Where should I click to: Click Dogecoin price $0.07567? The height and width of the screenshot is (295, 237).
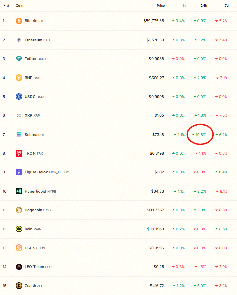155,210
